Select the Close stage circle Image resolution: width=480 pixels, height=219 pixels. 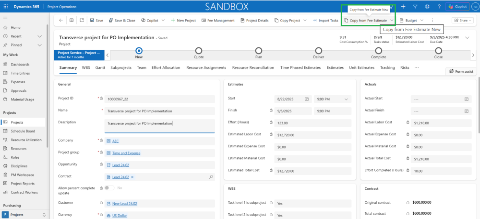[x=439, y=50]
